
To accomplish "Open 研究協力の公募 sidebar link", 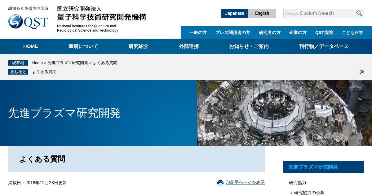I will pos(309,193).
